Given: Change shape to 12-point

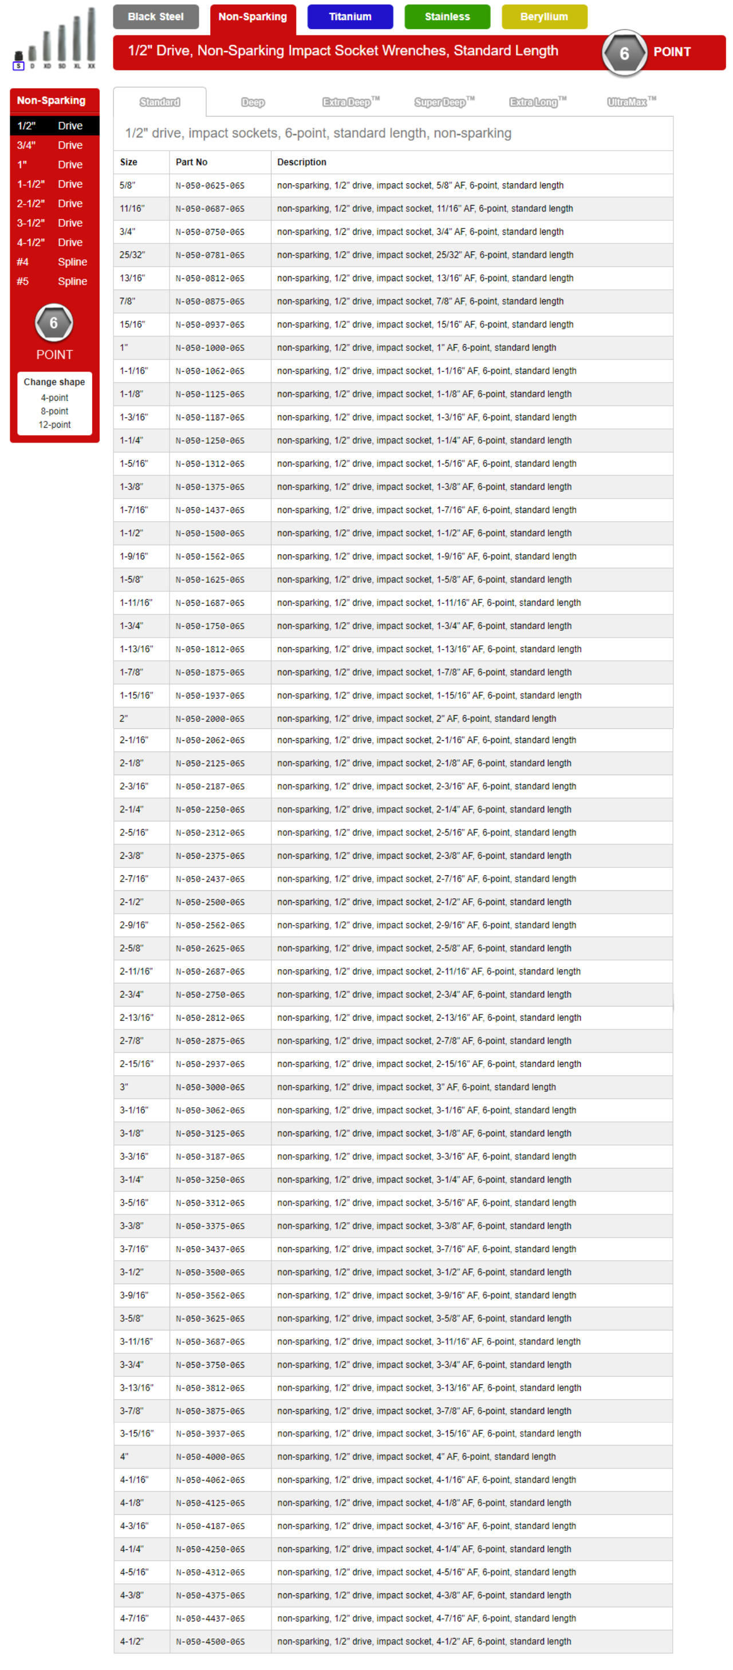Looking at the screenshot, I should [54, 425].
